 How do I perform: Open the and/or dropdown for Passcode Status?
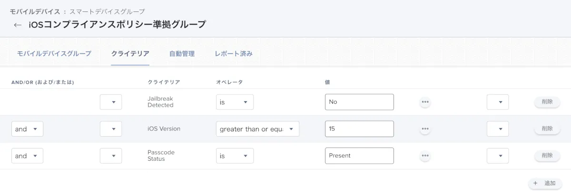(27, 156)
